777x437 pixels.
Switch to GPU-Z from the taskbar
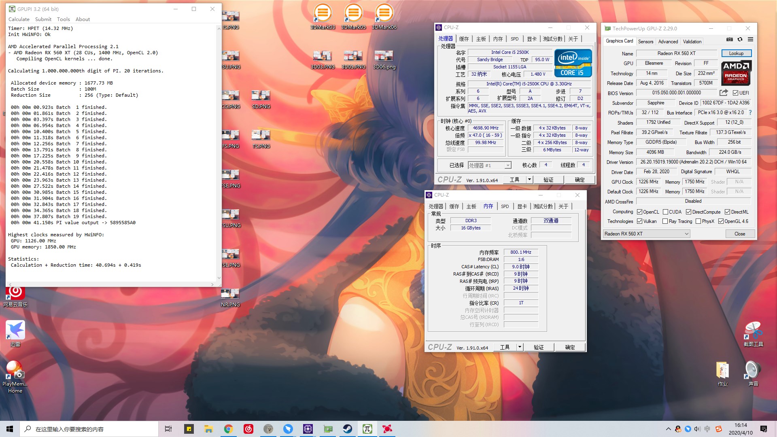[328, 429]
